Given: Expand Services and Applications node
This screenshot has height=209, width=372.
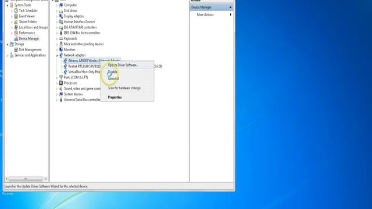Looking at the screenshot, I should pos(8,56).
